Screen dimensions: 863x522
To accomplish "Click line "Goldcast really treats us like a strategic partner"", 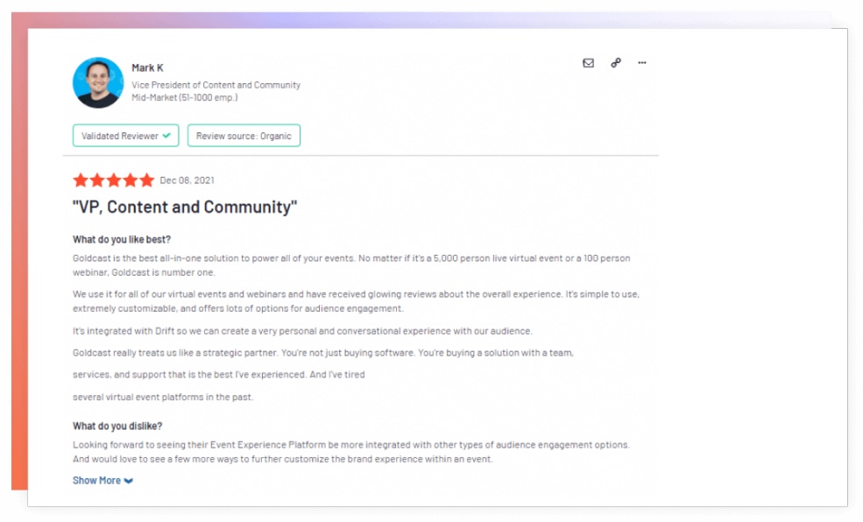I will (323, 353).
